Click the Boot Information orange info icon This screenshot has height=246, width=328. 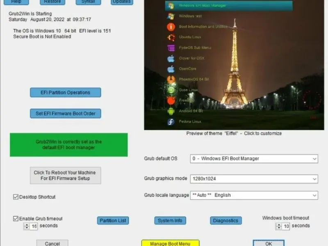click(171, 27)
